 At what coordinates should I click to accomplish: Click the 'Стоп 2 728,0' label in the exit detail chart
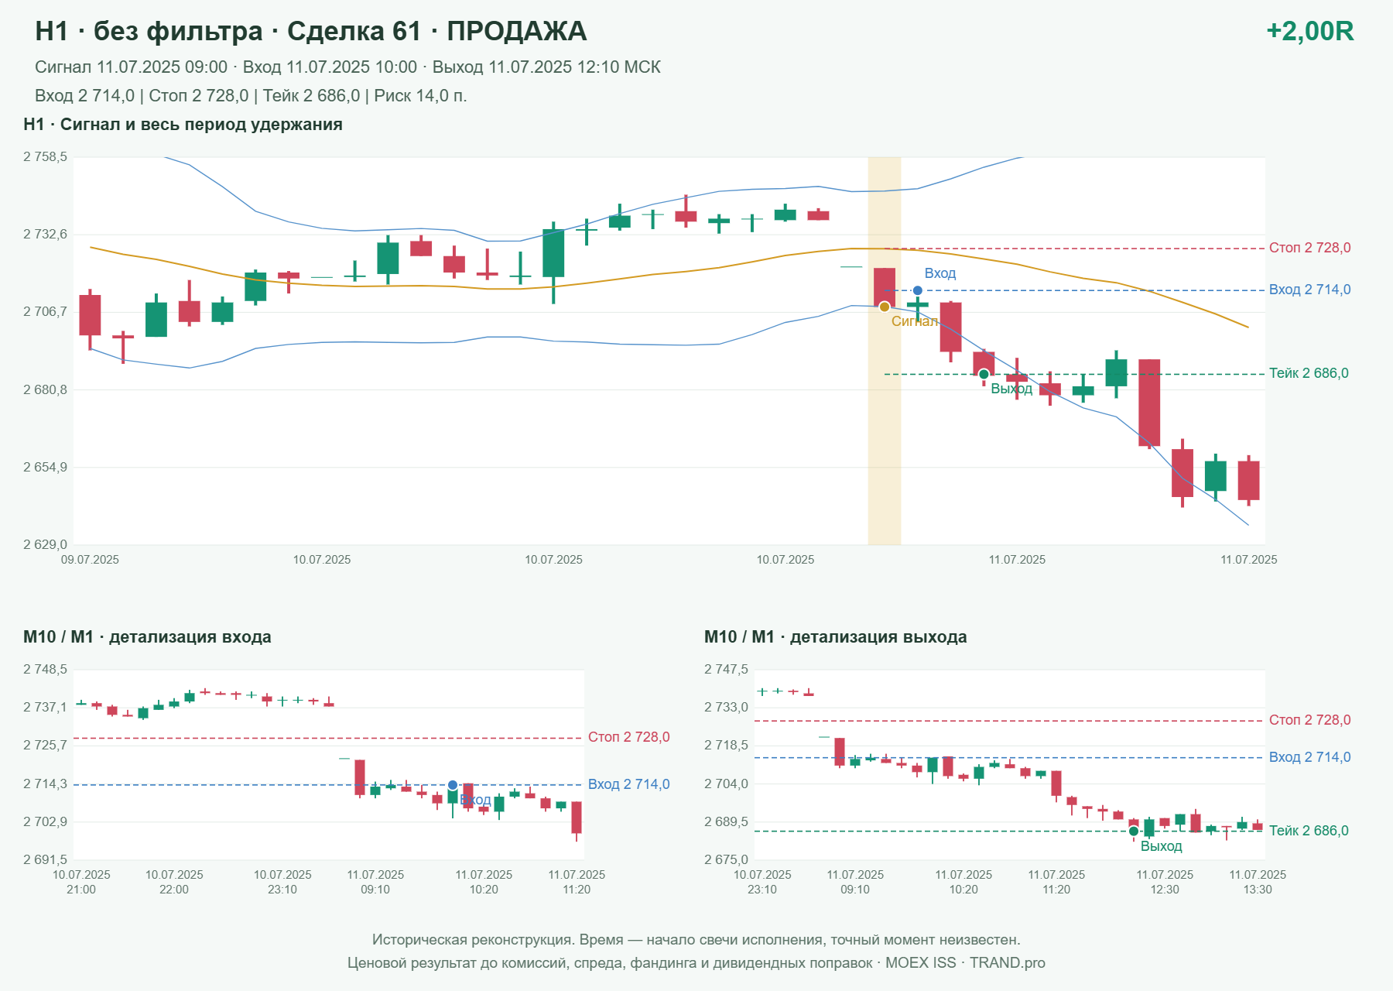tap(1309, 720)
